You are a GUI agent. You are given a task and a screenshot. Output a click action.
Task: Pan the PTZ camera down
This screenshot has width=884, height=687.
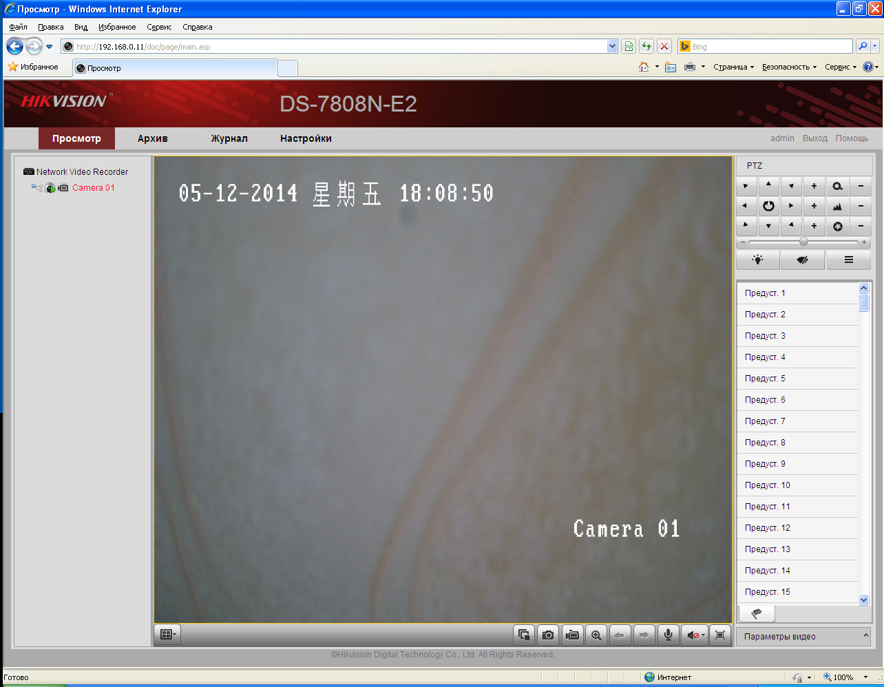point(768,226)
